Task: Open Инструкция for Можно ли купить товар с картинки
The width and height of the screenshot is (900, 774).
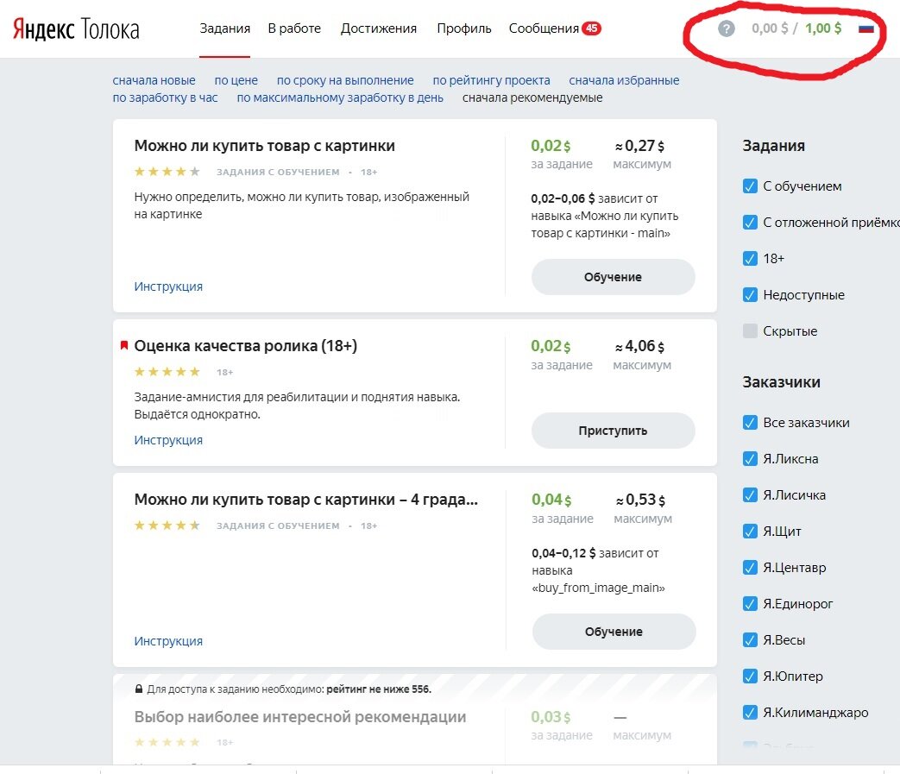Action: (168, 286)
